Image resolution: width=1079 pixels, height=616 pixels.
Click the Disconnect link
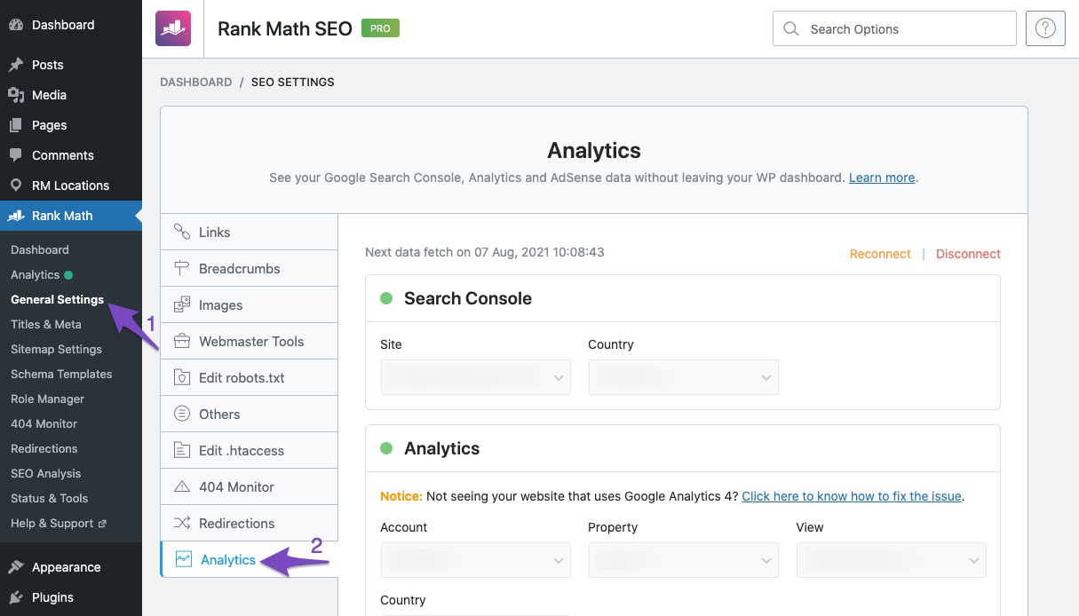tap(968, 254)
